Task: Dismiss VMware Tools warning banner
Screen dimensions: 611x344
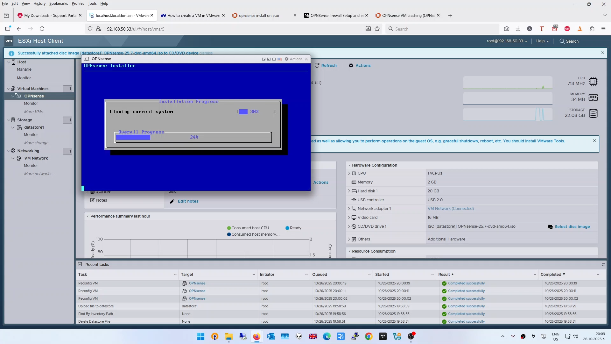Action: [x=594, y=140]
